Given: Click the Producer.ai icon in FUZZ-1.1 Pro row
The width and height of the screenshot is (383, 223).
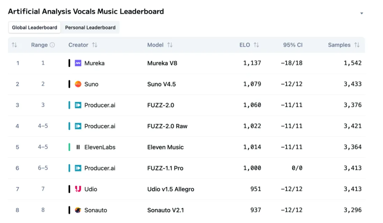Looking at the screenshot, I should click(78, 168).
